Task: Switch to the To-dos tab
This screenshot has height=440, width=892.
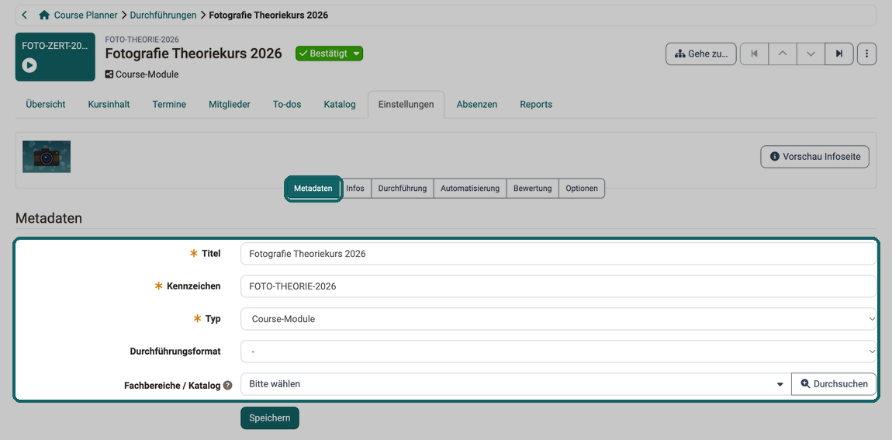Action: click(287, 105)
